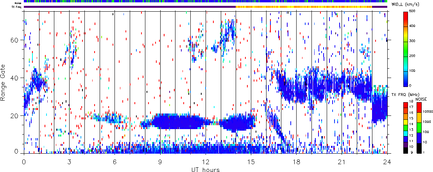433x172 pixels.
Task: Click the WID⊥ (km/s) color bar title
Action: (x=406, y=4)
